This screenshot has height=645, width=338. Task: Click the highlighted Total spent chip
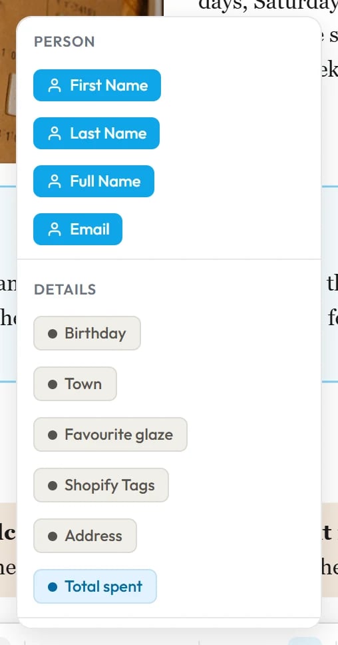coord(95,586)
